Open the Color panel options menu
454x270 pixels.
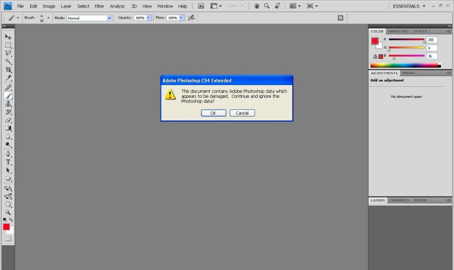click(448, 31)
